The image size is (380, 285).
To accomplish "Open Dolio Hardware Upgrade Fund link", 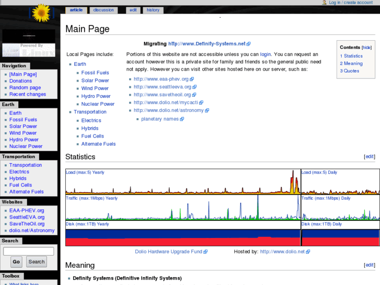I will [x=171, y=252].
